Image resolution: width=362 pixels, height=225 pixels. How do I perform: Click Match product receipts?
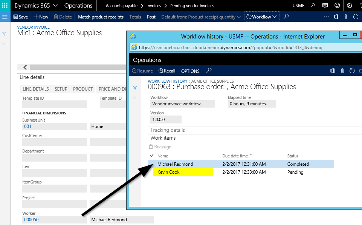[101, 17]
